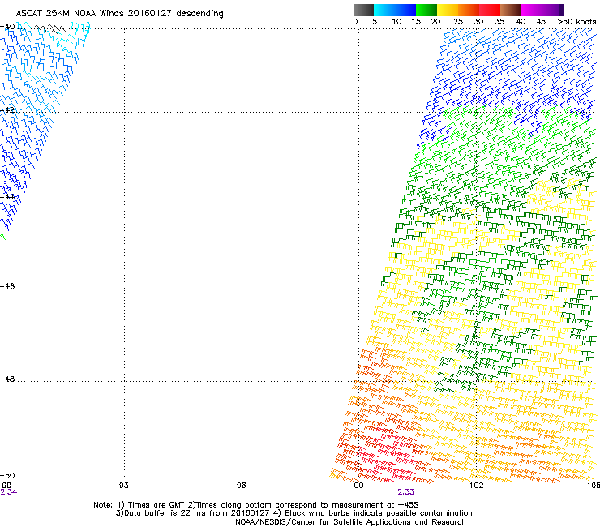600x527 pixels.
Task: Click the longitude label '99'
Action: pos(358,486)
